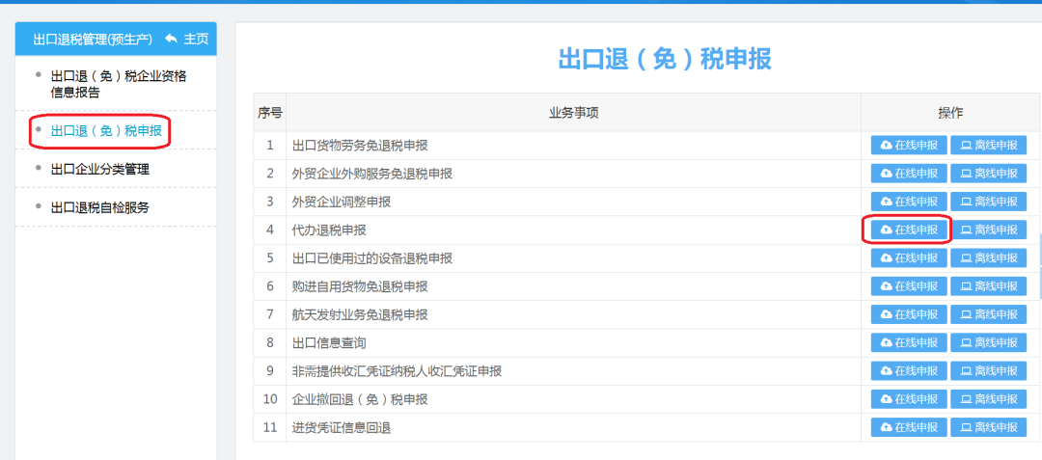
Task: Click the 业务事项 column header
Action: [x=573, y=113]
